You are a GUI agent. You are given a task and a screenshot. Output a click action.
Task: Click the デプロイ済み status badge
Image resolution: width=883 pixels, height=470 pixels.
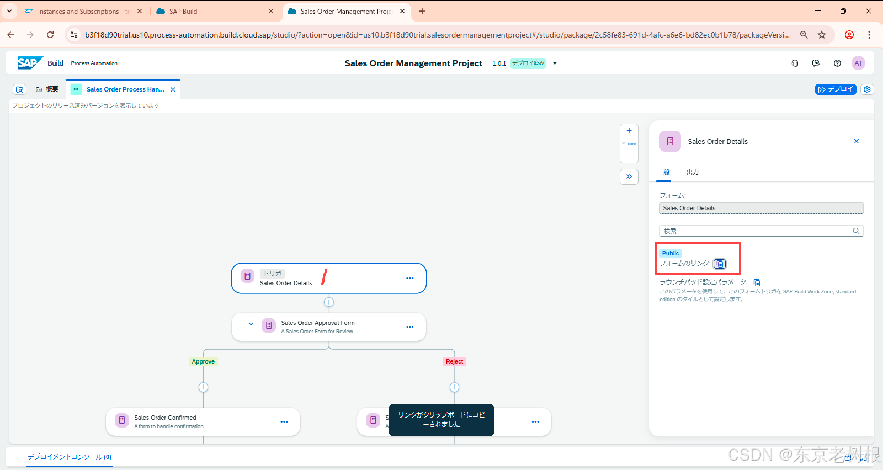528,63
